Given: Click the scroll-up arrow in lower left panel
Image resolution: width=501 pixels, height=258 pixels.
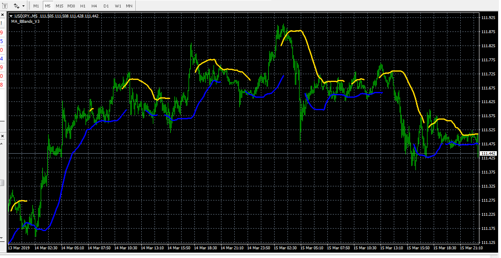Looking at the screenshot, I should (x=2, y=143).
